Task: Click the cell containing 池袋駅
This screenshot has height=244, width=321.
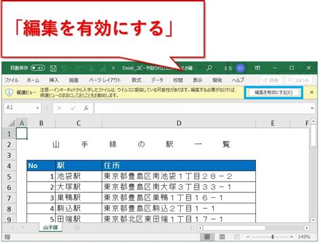Action: coord(79,176)
